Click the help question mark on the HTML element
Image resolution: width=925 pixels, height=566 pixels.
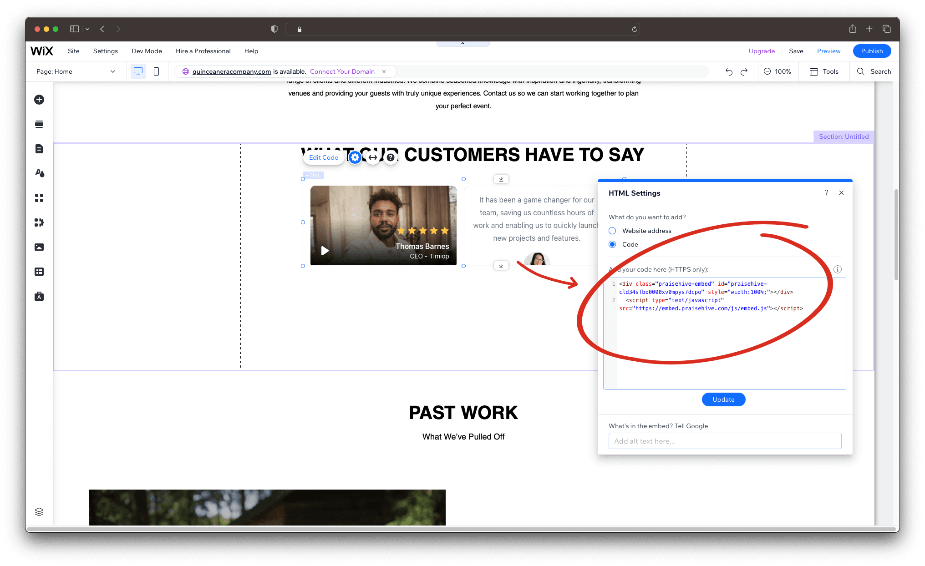point(390,157)
